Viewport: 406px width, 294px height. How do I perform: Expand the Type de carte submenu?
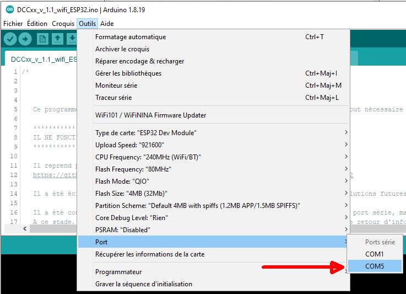(x=213, y=133)
